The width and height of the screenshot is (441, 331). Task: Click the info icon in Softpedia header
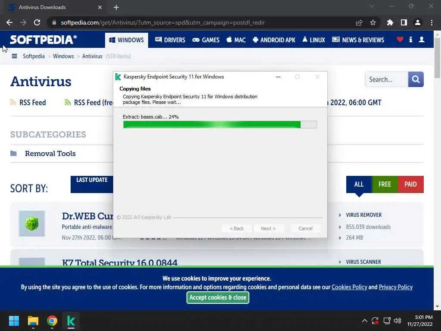(410, 39)
